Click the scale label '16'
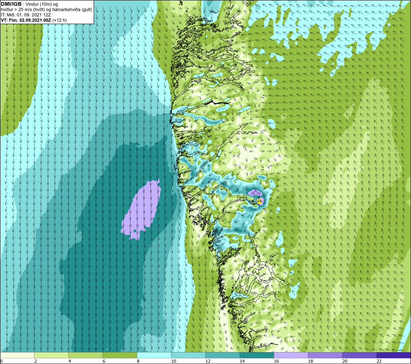Viewport: 411px width, 364px height. click(x=276, y=361)
